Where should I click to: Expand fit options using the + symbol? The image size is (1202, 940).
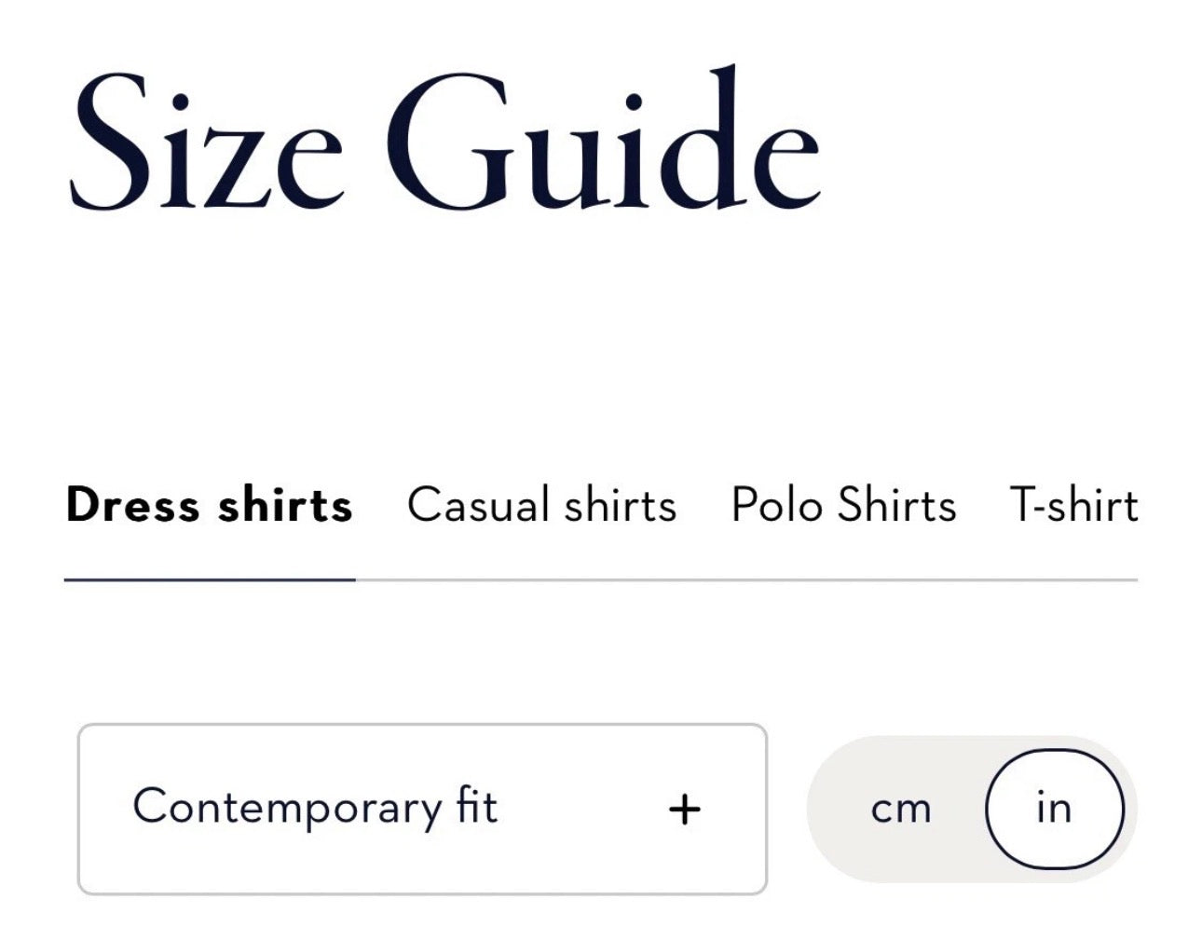(684, 809)
